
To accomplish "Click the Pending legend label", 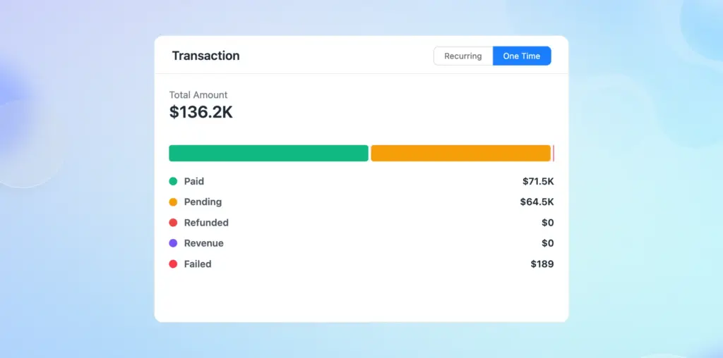I will (x=203, y=202).
